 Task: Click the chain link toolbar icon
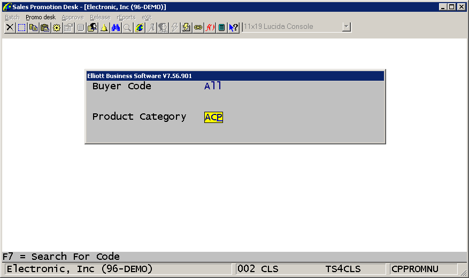[198, 27]
